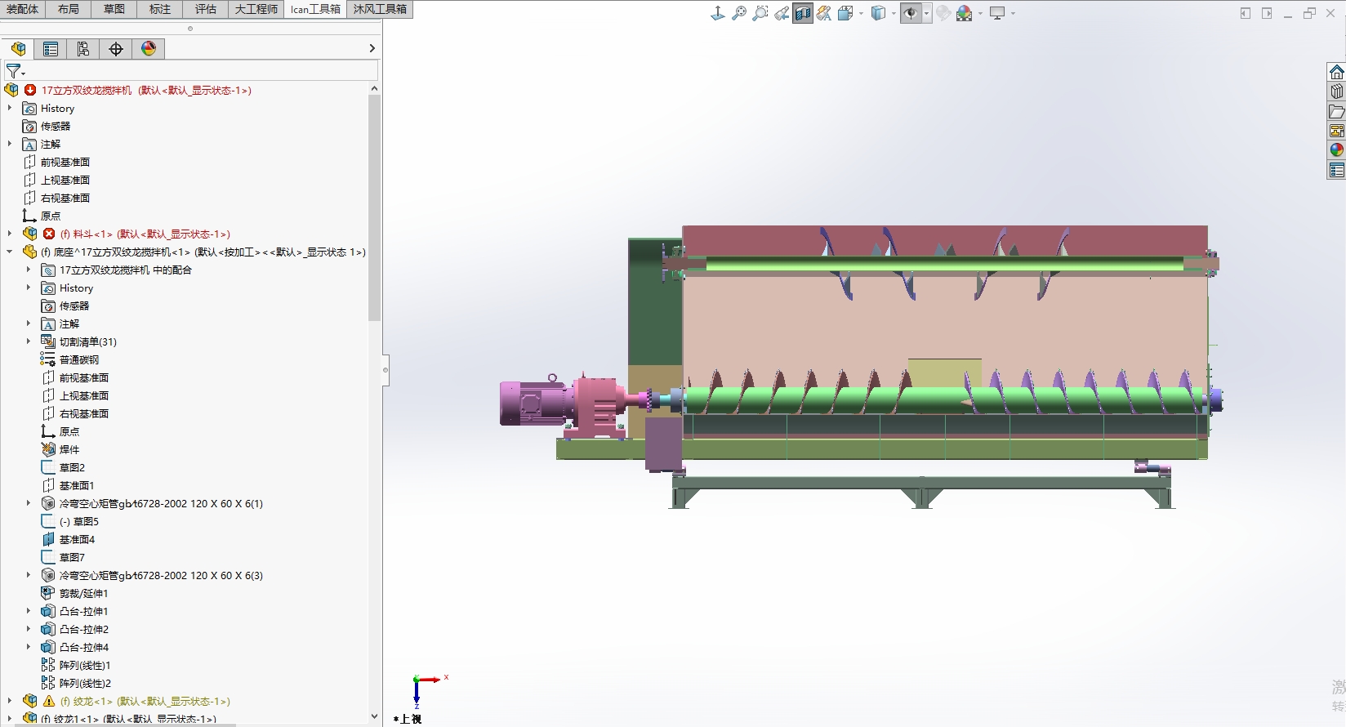Select 冷弯空心矩管 120 X 60 X 6(3)
The image size is (1346, 727).
[161, 575]
